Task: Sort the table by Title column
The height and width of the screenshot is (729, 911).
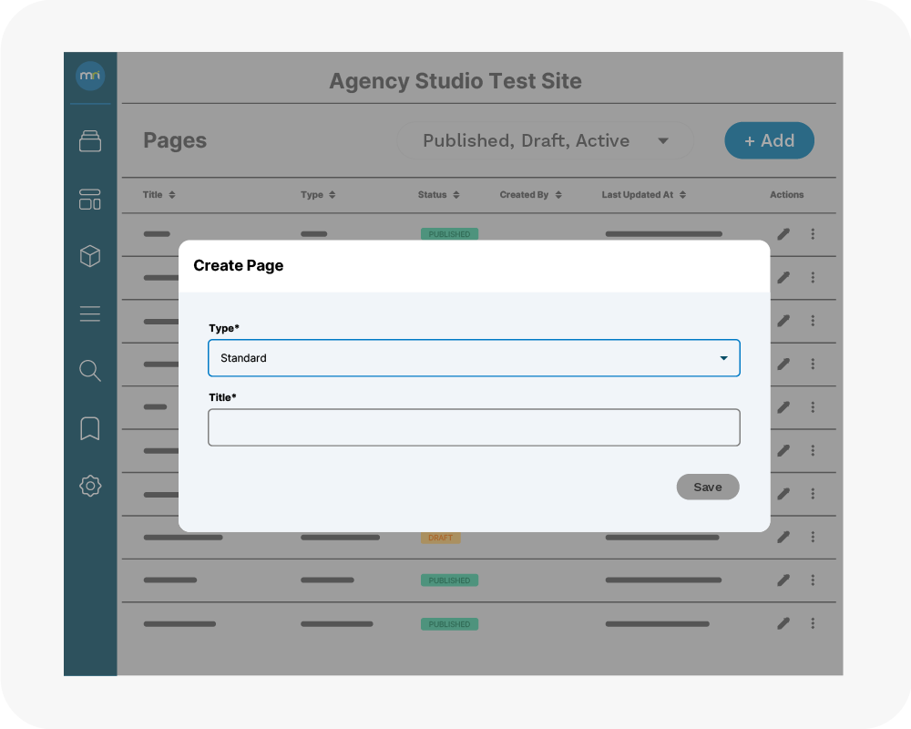Action: 159,195
